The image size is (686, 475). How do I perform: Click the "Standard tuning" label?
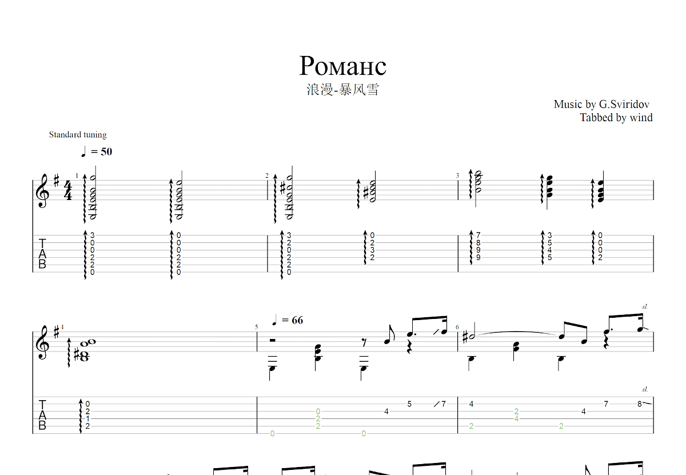[78, 135]
